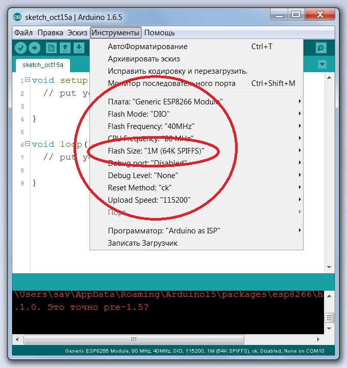Click the Verify (checkmark) toolbar icon
347x368 pixels.
point(20,48)
